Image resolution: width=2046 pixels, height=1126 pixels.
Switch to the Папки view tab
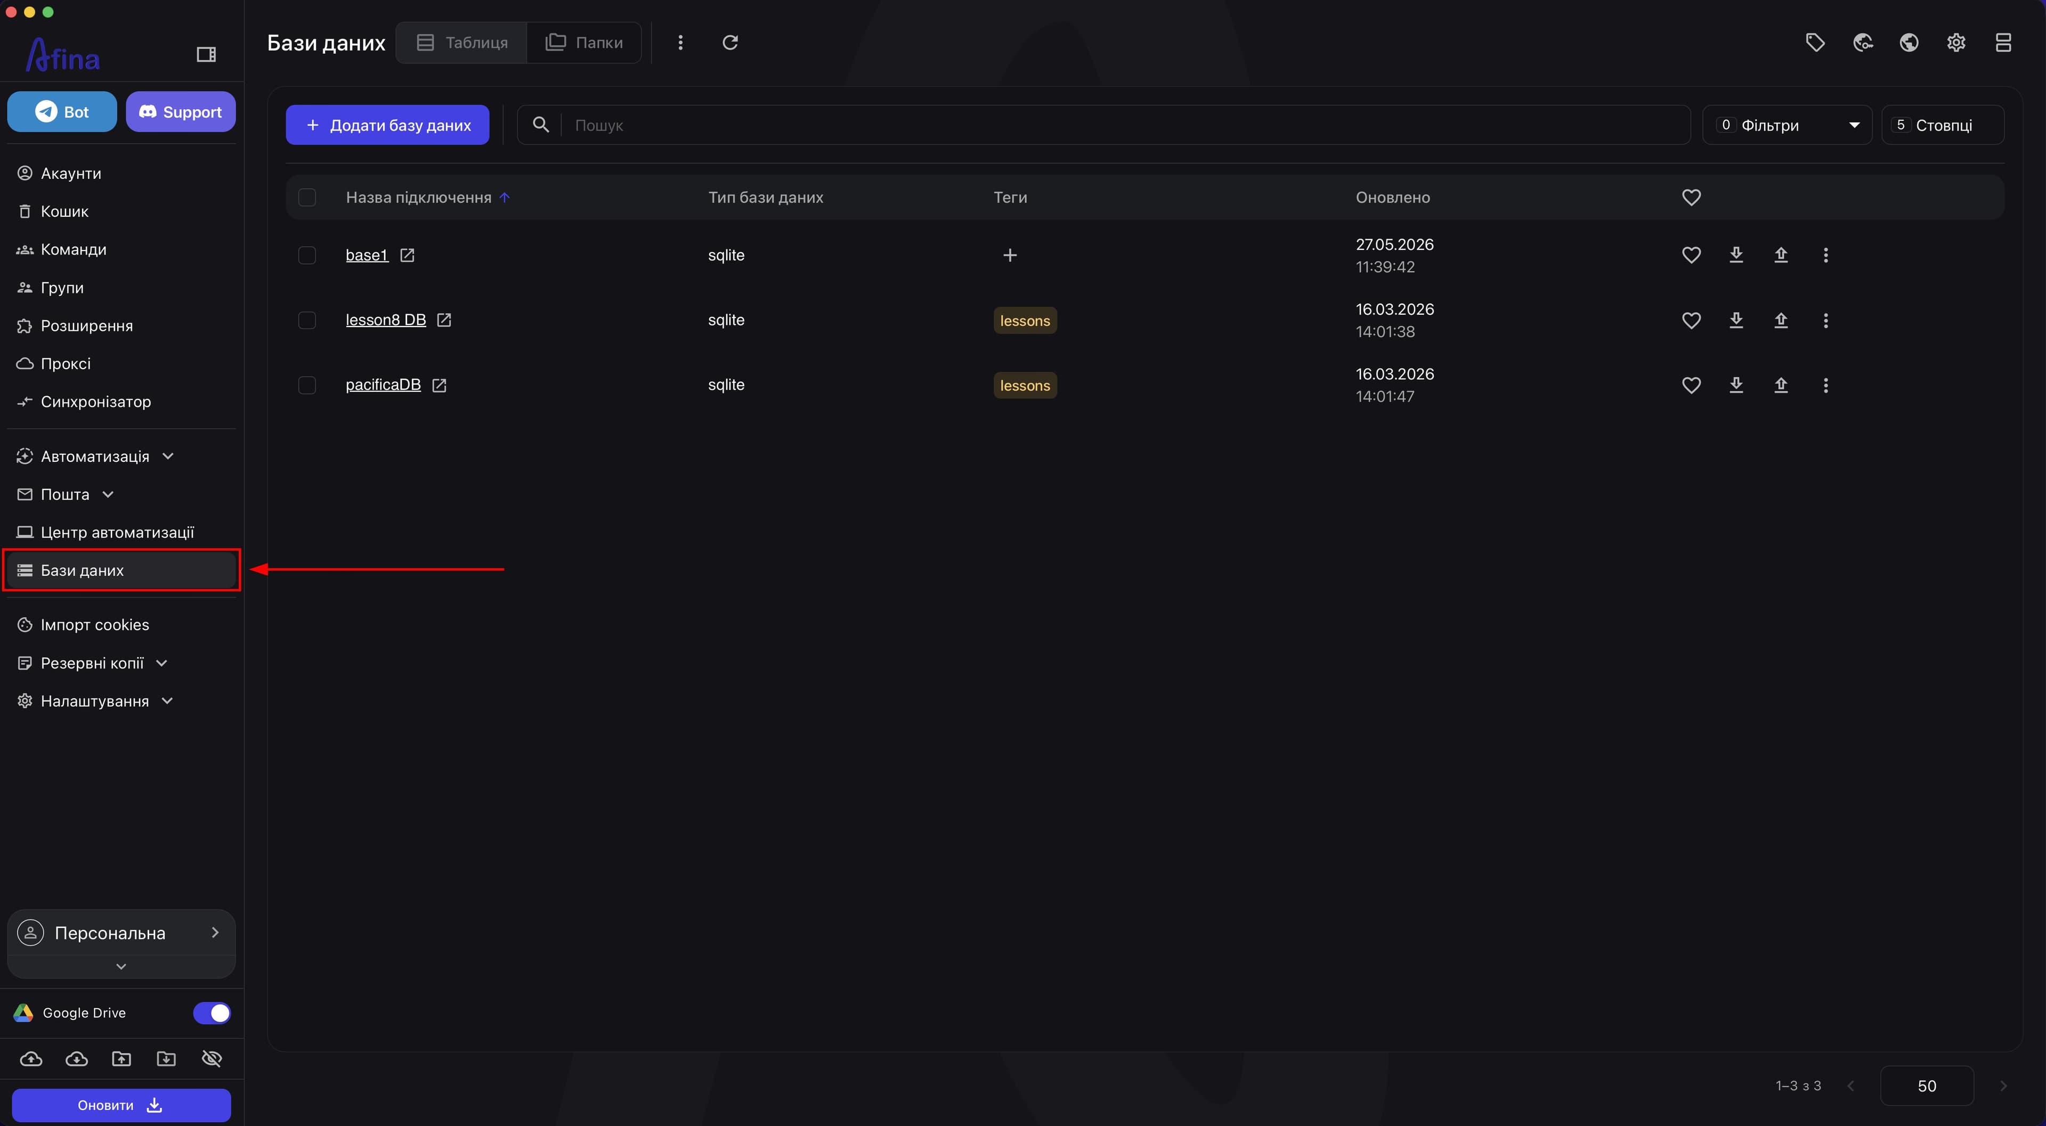tap(584, 42)
